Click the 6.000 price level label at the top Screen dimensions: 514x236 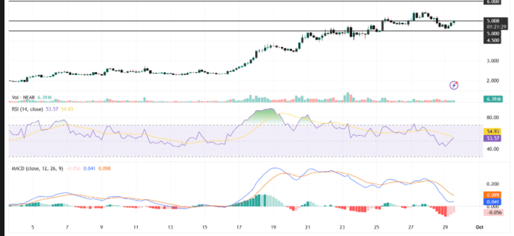492,2
